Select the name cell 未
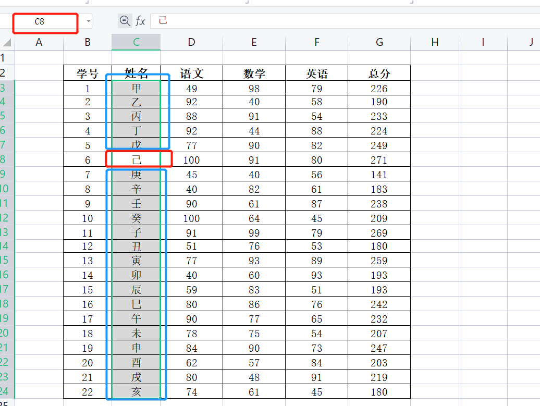The image size is (540, 406). click(x=136, y=334)
